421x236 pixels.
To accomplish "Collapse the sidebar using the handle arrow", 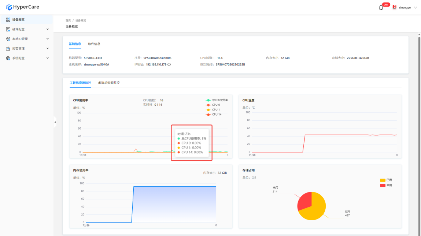I will coord(55,122).
